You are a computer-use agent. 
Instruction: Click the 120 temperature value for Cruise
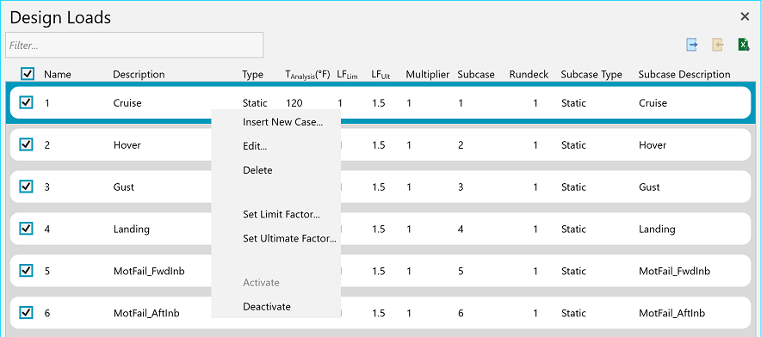coord(294,103)
